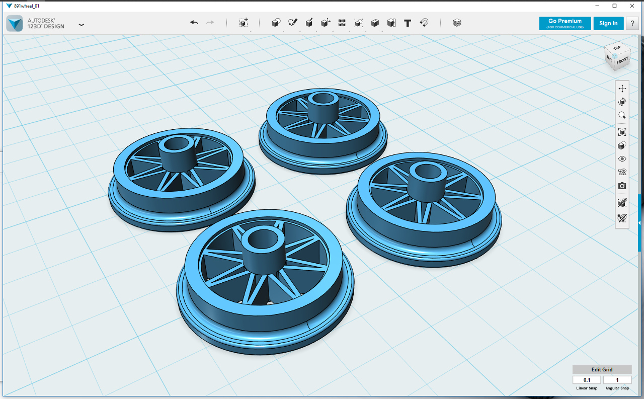Activate the Orbit navigation tool
The height and width of the screenshot is (399, 644).
(622, 102)
